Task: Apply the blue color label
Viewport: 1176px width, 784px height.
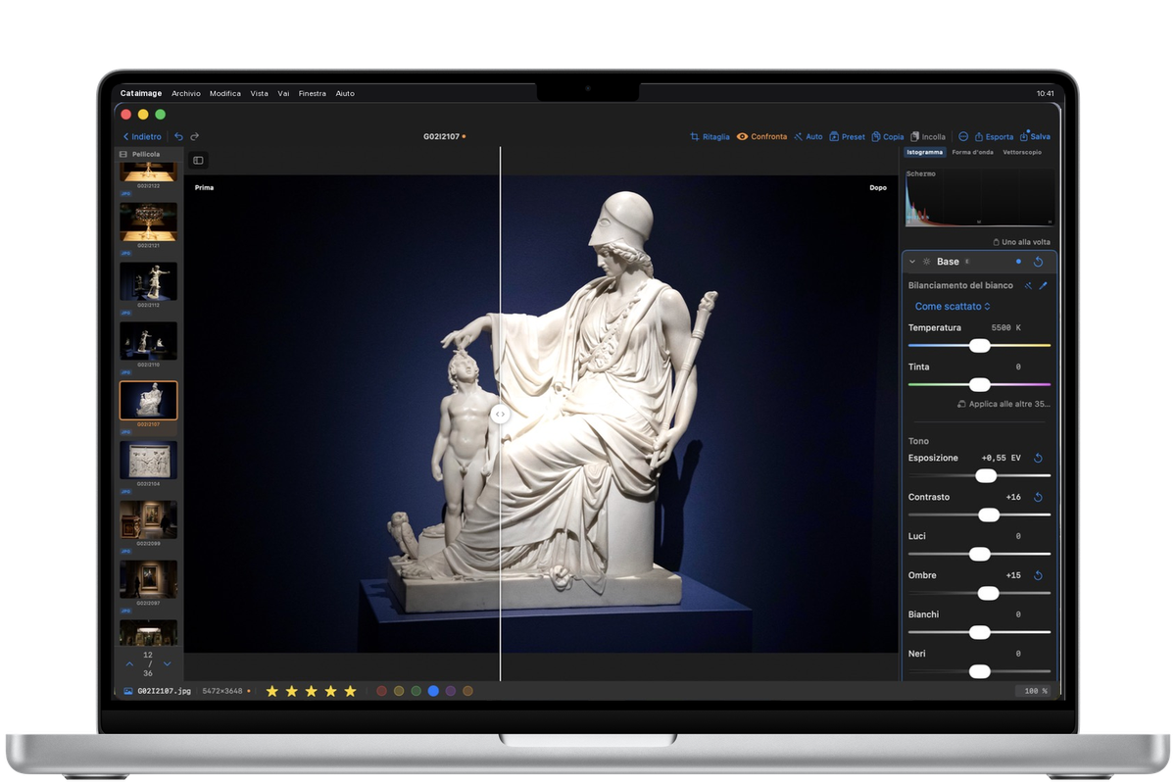Action: pyautogui.click(x=433, y=691)
